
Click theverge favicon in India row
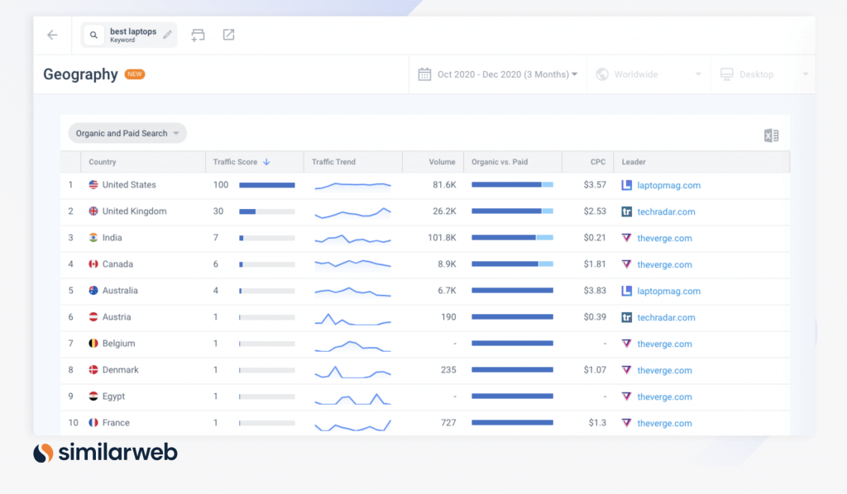click(x=627, y=238)
